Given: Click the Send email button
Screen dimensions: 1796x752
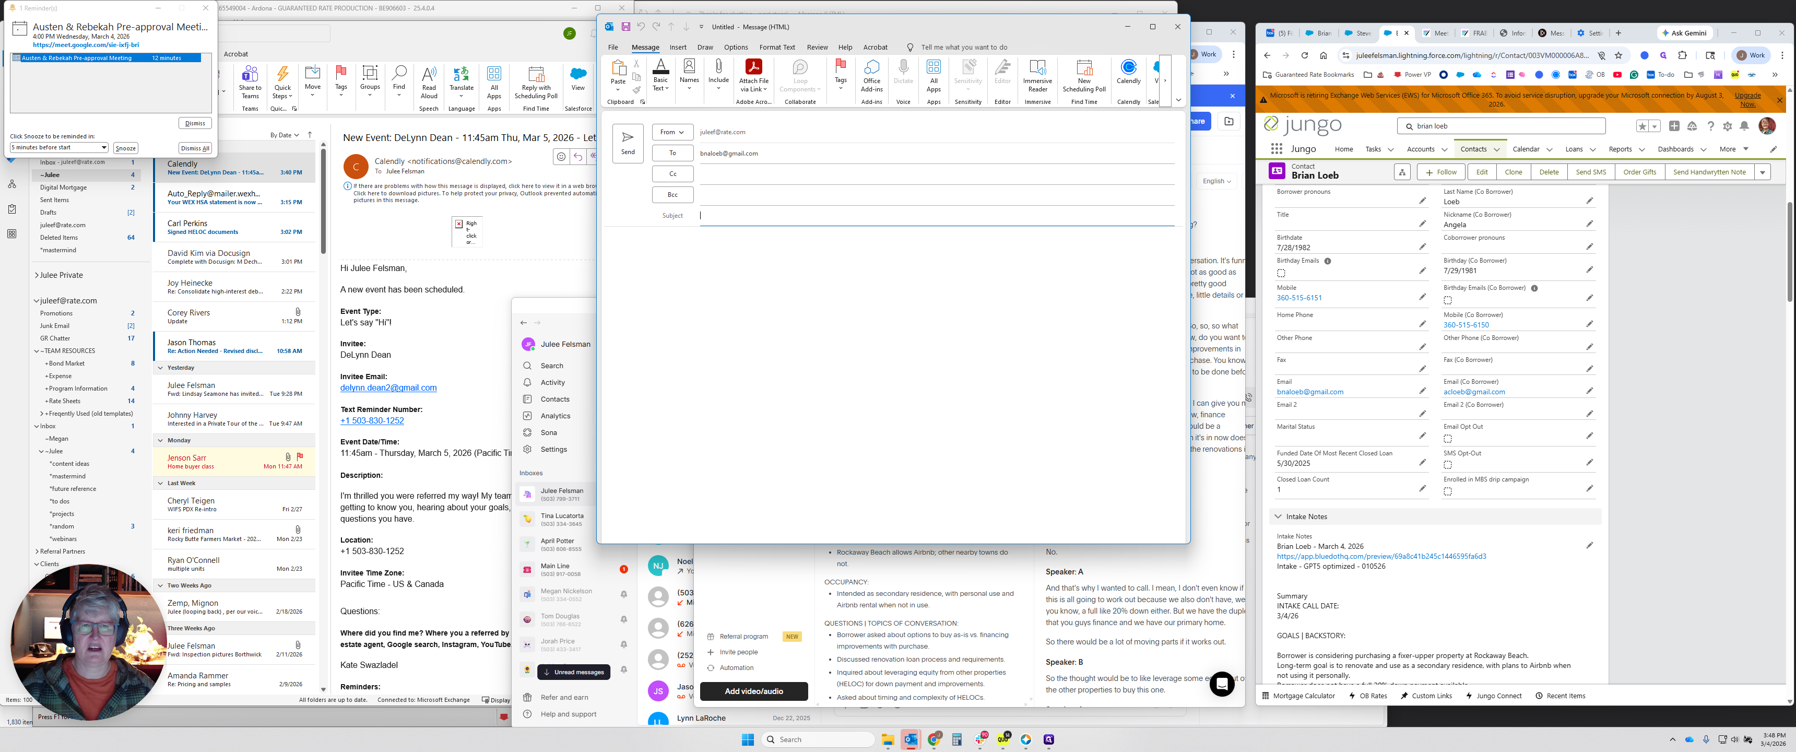Looking at the screenshot, I should click(628, 143).
